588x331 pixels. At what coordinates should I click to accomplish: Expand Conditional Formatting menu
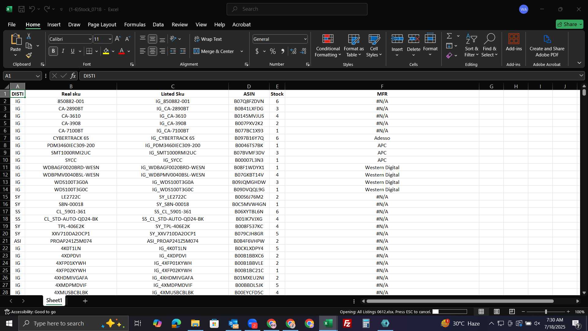click(328, 45)
